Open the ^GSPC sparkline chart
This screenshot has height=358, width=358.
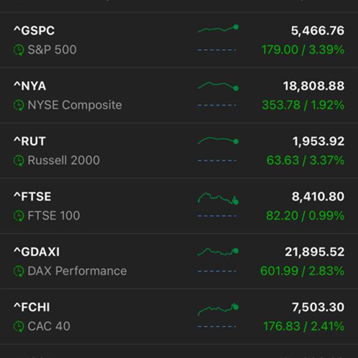[218, 29]
